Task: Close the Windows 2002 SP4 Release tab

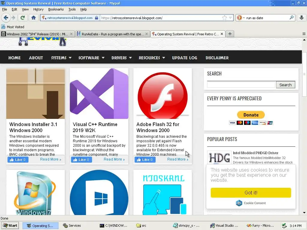Action: tap(71, 34)
